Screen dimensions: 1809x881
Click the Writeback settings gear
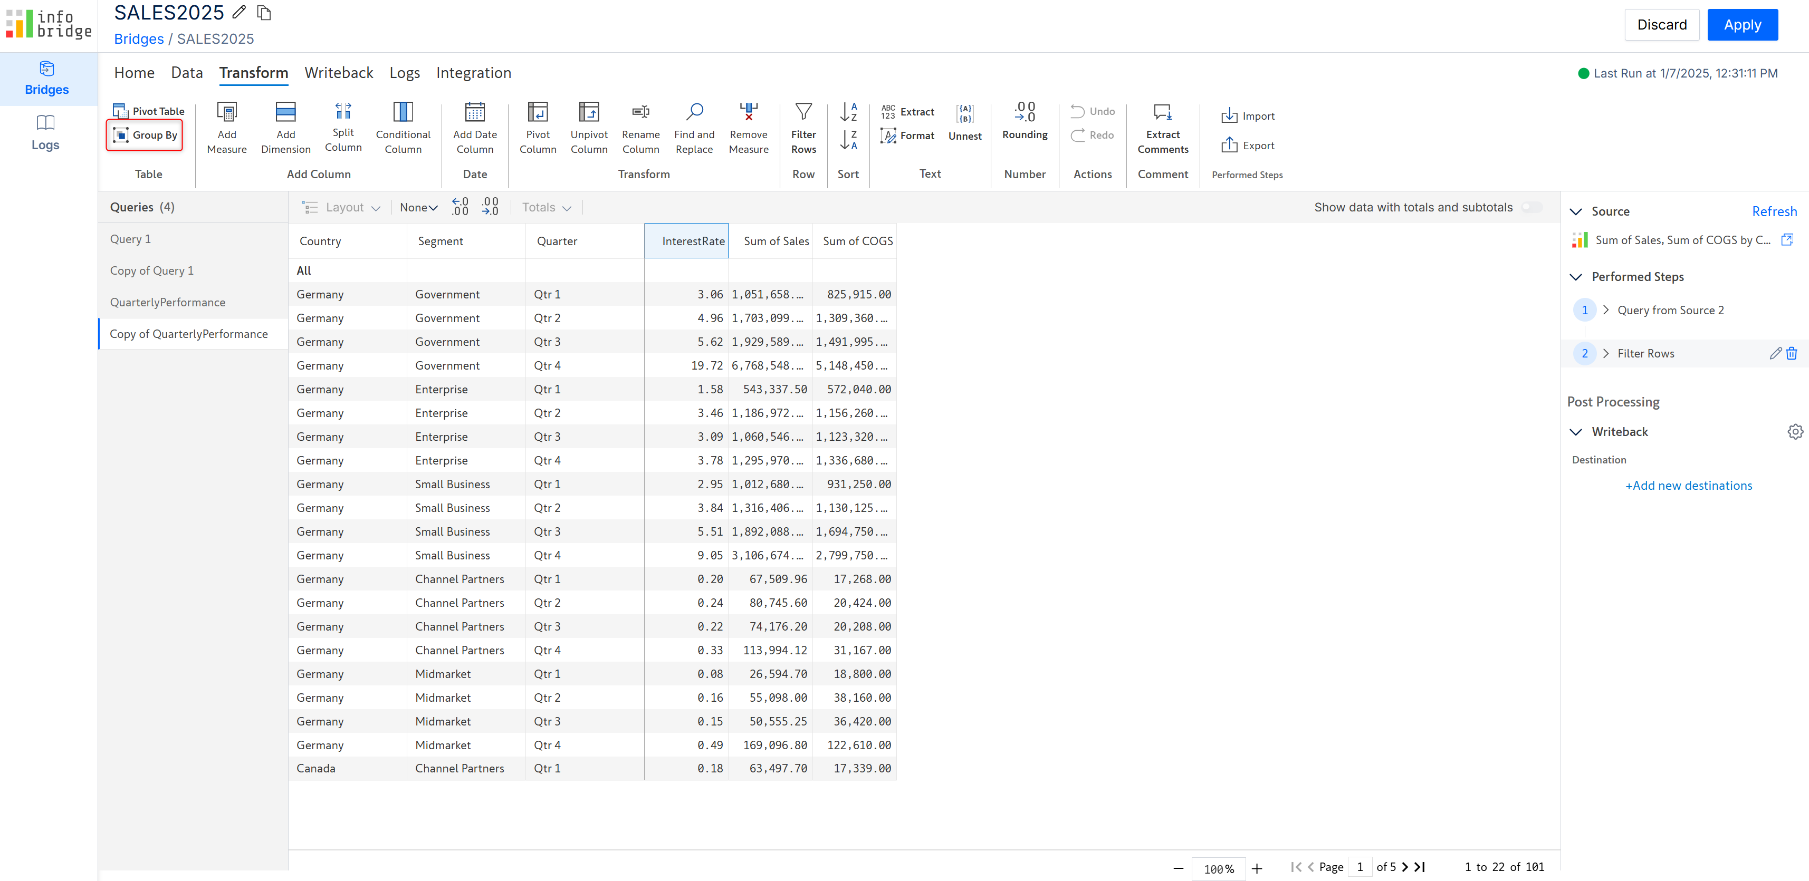pyautogui.click(x=1794, y=432)
